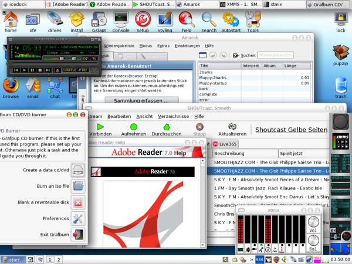This screenshot has width=352, height=264.
Task: Click Durchsuchen in SHOUTcast toolbar
Action: [x=167, y=130]
